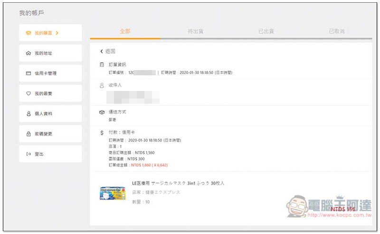The height and width of the screenshot is (234, 380).
Task: Switch to the 全部 orders tab
Action: coord(125,31)
